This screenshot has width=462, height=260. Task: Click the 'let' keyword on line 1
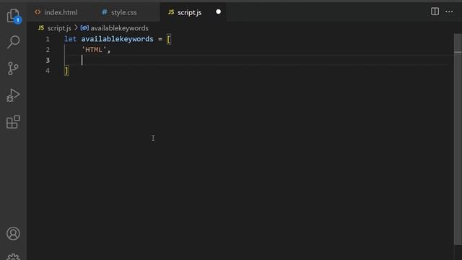click(x=71, y=39)
